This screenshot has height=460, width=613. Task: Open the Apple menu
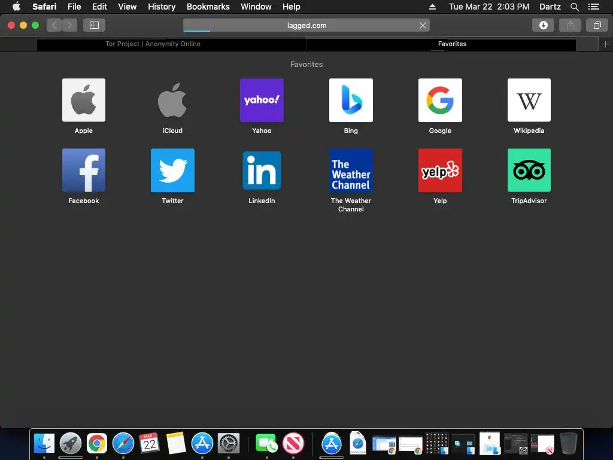point(16,7)
